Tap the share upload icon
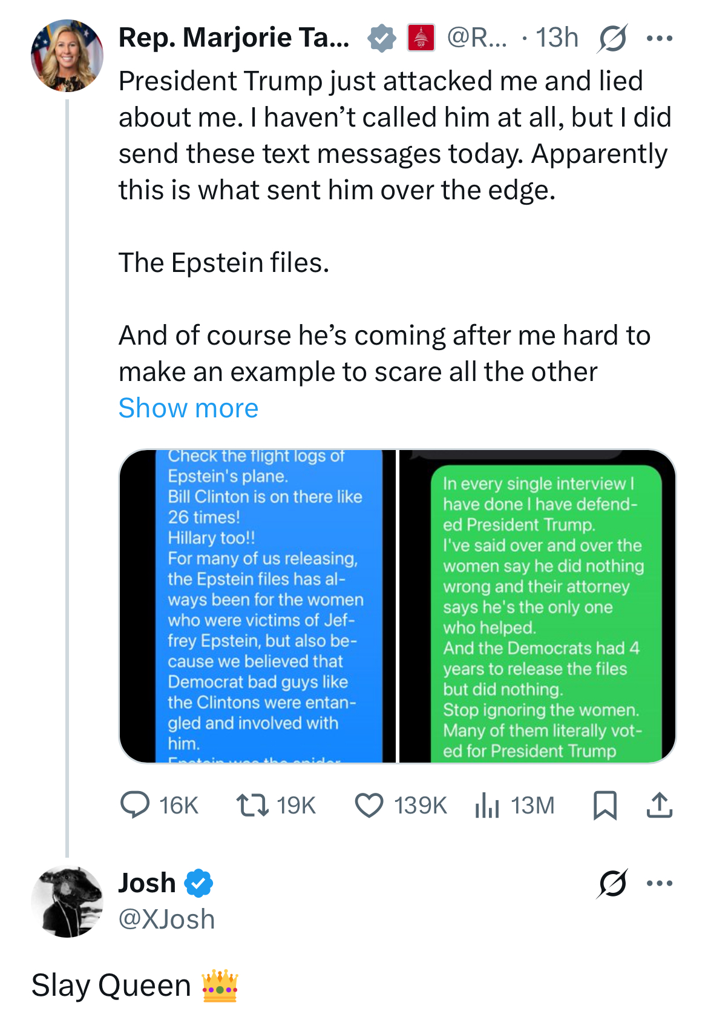This screenshot has height=1017, width=708. coord(659,806)
